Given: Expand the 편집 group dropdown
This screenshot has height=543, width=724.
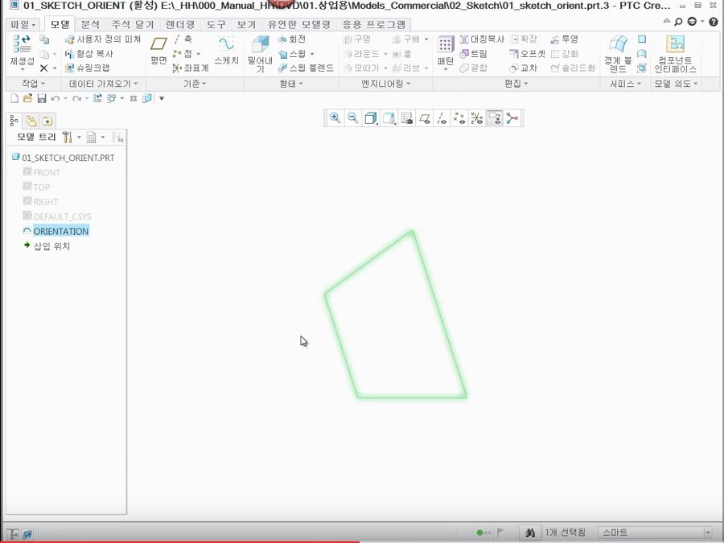Looking at the screenshot, I should pyautogui.click(x=516, y=84).
